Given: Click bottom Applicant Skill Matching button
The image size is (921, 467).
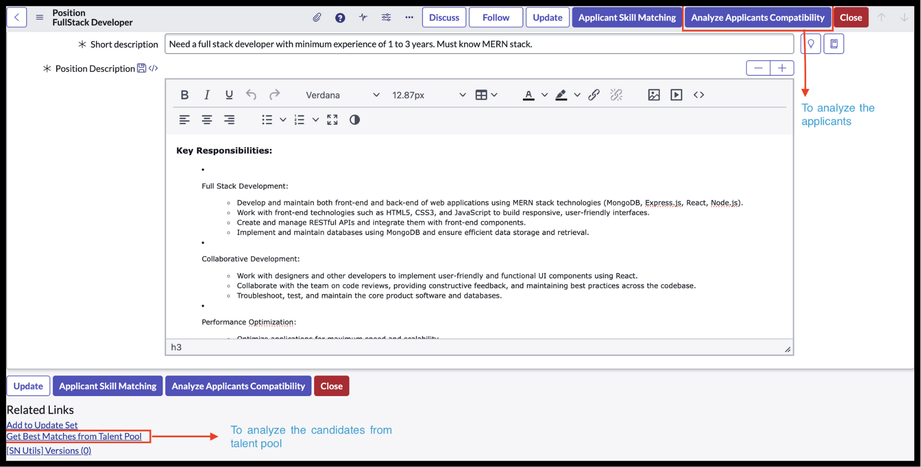Looking at the screenshot, I should pyautogui.click(x=108, y=386).
